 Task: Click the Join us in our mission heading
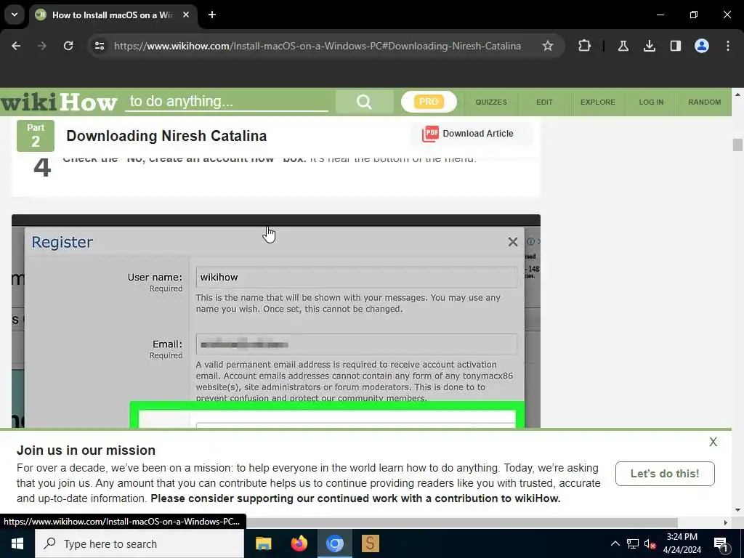(86, 450)
